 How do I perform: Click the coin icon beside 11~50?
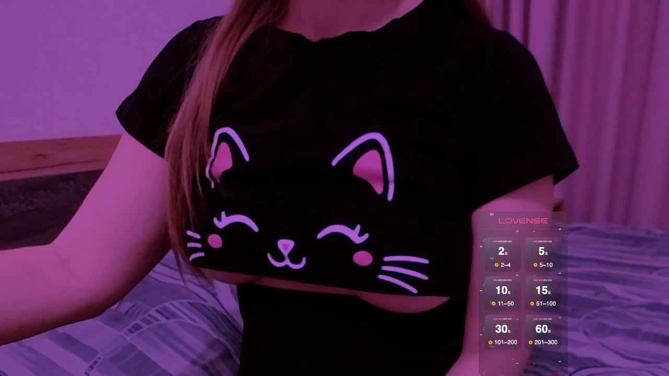493,303
